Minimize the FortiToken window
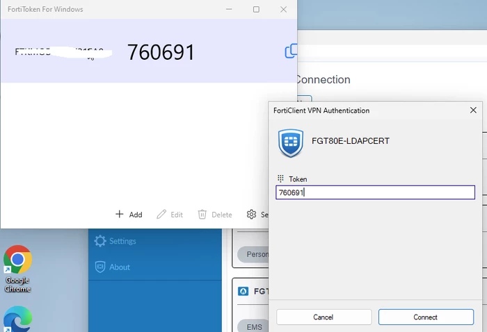487x332 pixels. tap(229, 9)
